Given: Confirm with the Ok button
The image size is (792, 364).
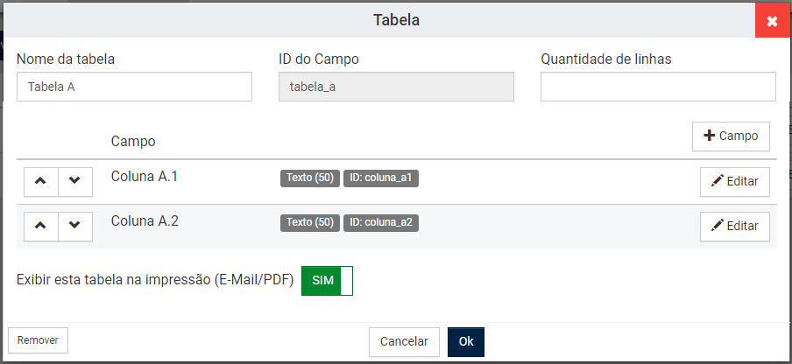Looking at the screenshot, I should [x=465, y=341].
